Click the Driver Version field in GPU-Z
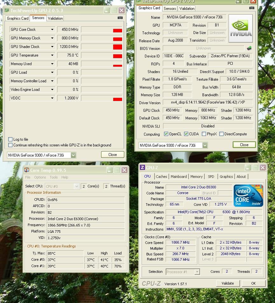 pos(208,102)
